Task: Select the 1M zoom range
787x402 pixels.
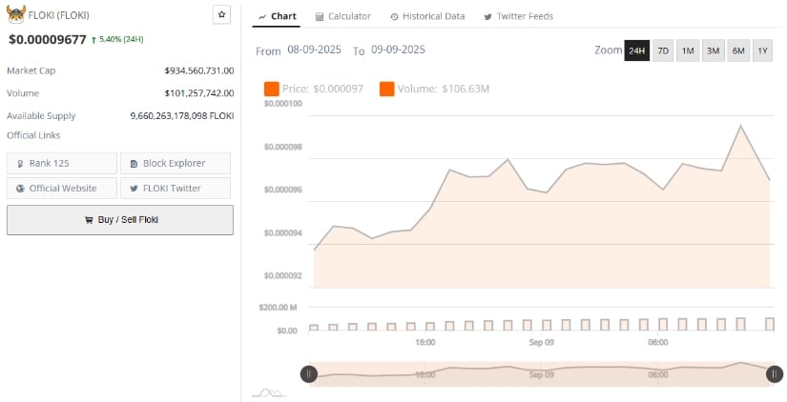Action: pyautogui.click(x=688, y=50)
